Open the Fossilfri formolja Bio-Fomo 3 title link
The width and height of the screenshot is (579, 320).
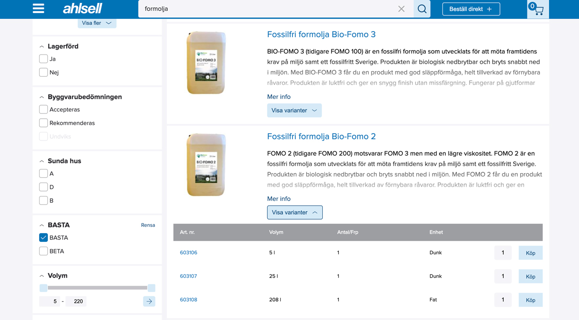[321, 34]
